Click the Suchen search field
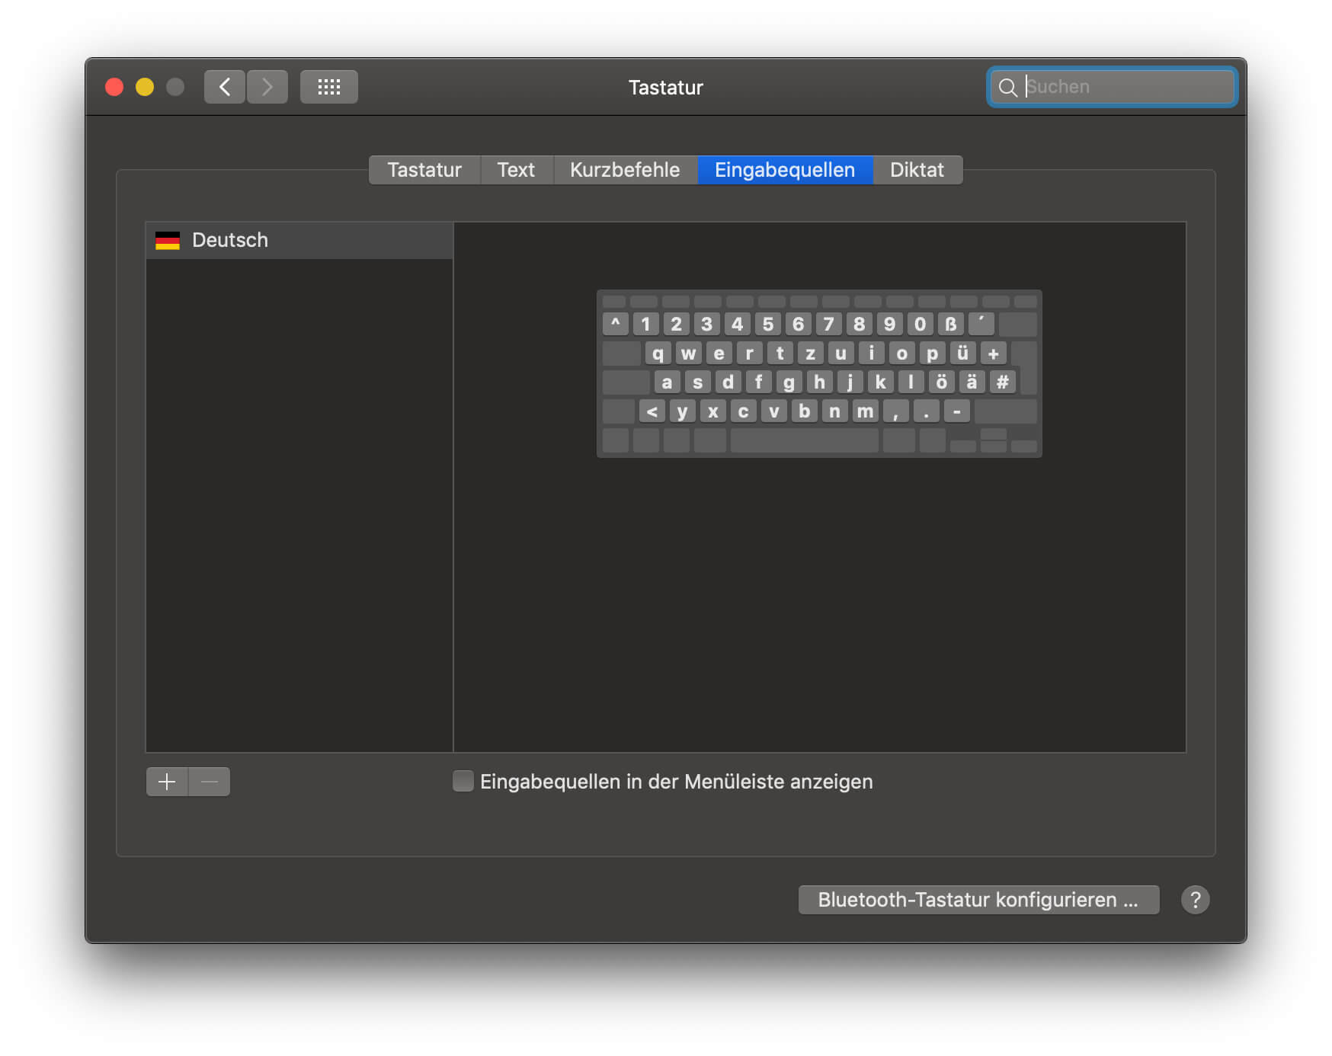This screenshot has width=1332, height=1056. click(1112, 87)
